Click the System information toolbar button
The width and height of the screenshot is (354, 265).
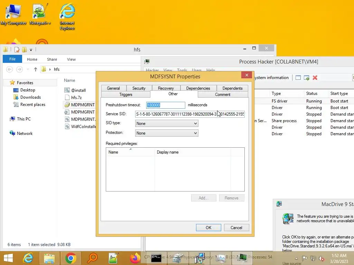[271, 78]
